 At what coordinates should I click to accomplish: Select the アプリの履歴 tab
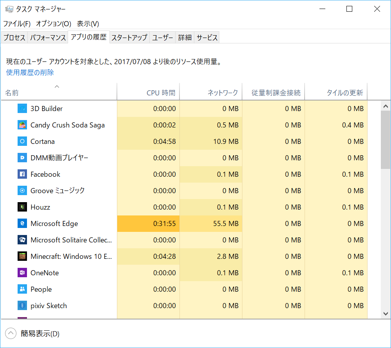pyautogui.click(x=89, y=37)
